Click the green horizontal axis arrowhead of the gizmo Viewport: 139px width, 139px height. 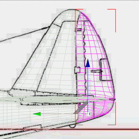point(37,114)
